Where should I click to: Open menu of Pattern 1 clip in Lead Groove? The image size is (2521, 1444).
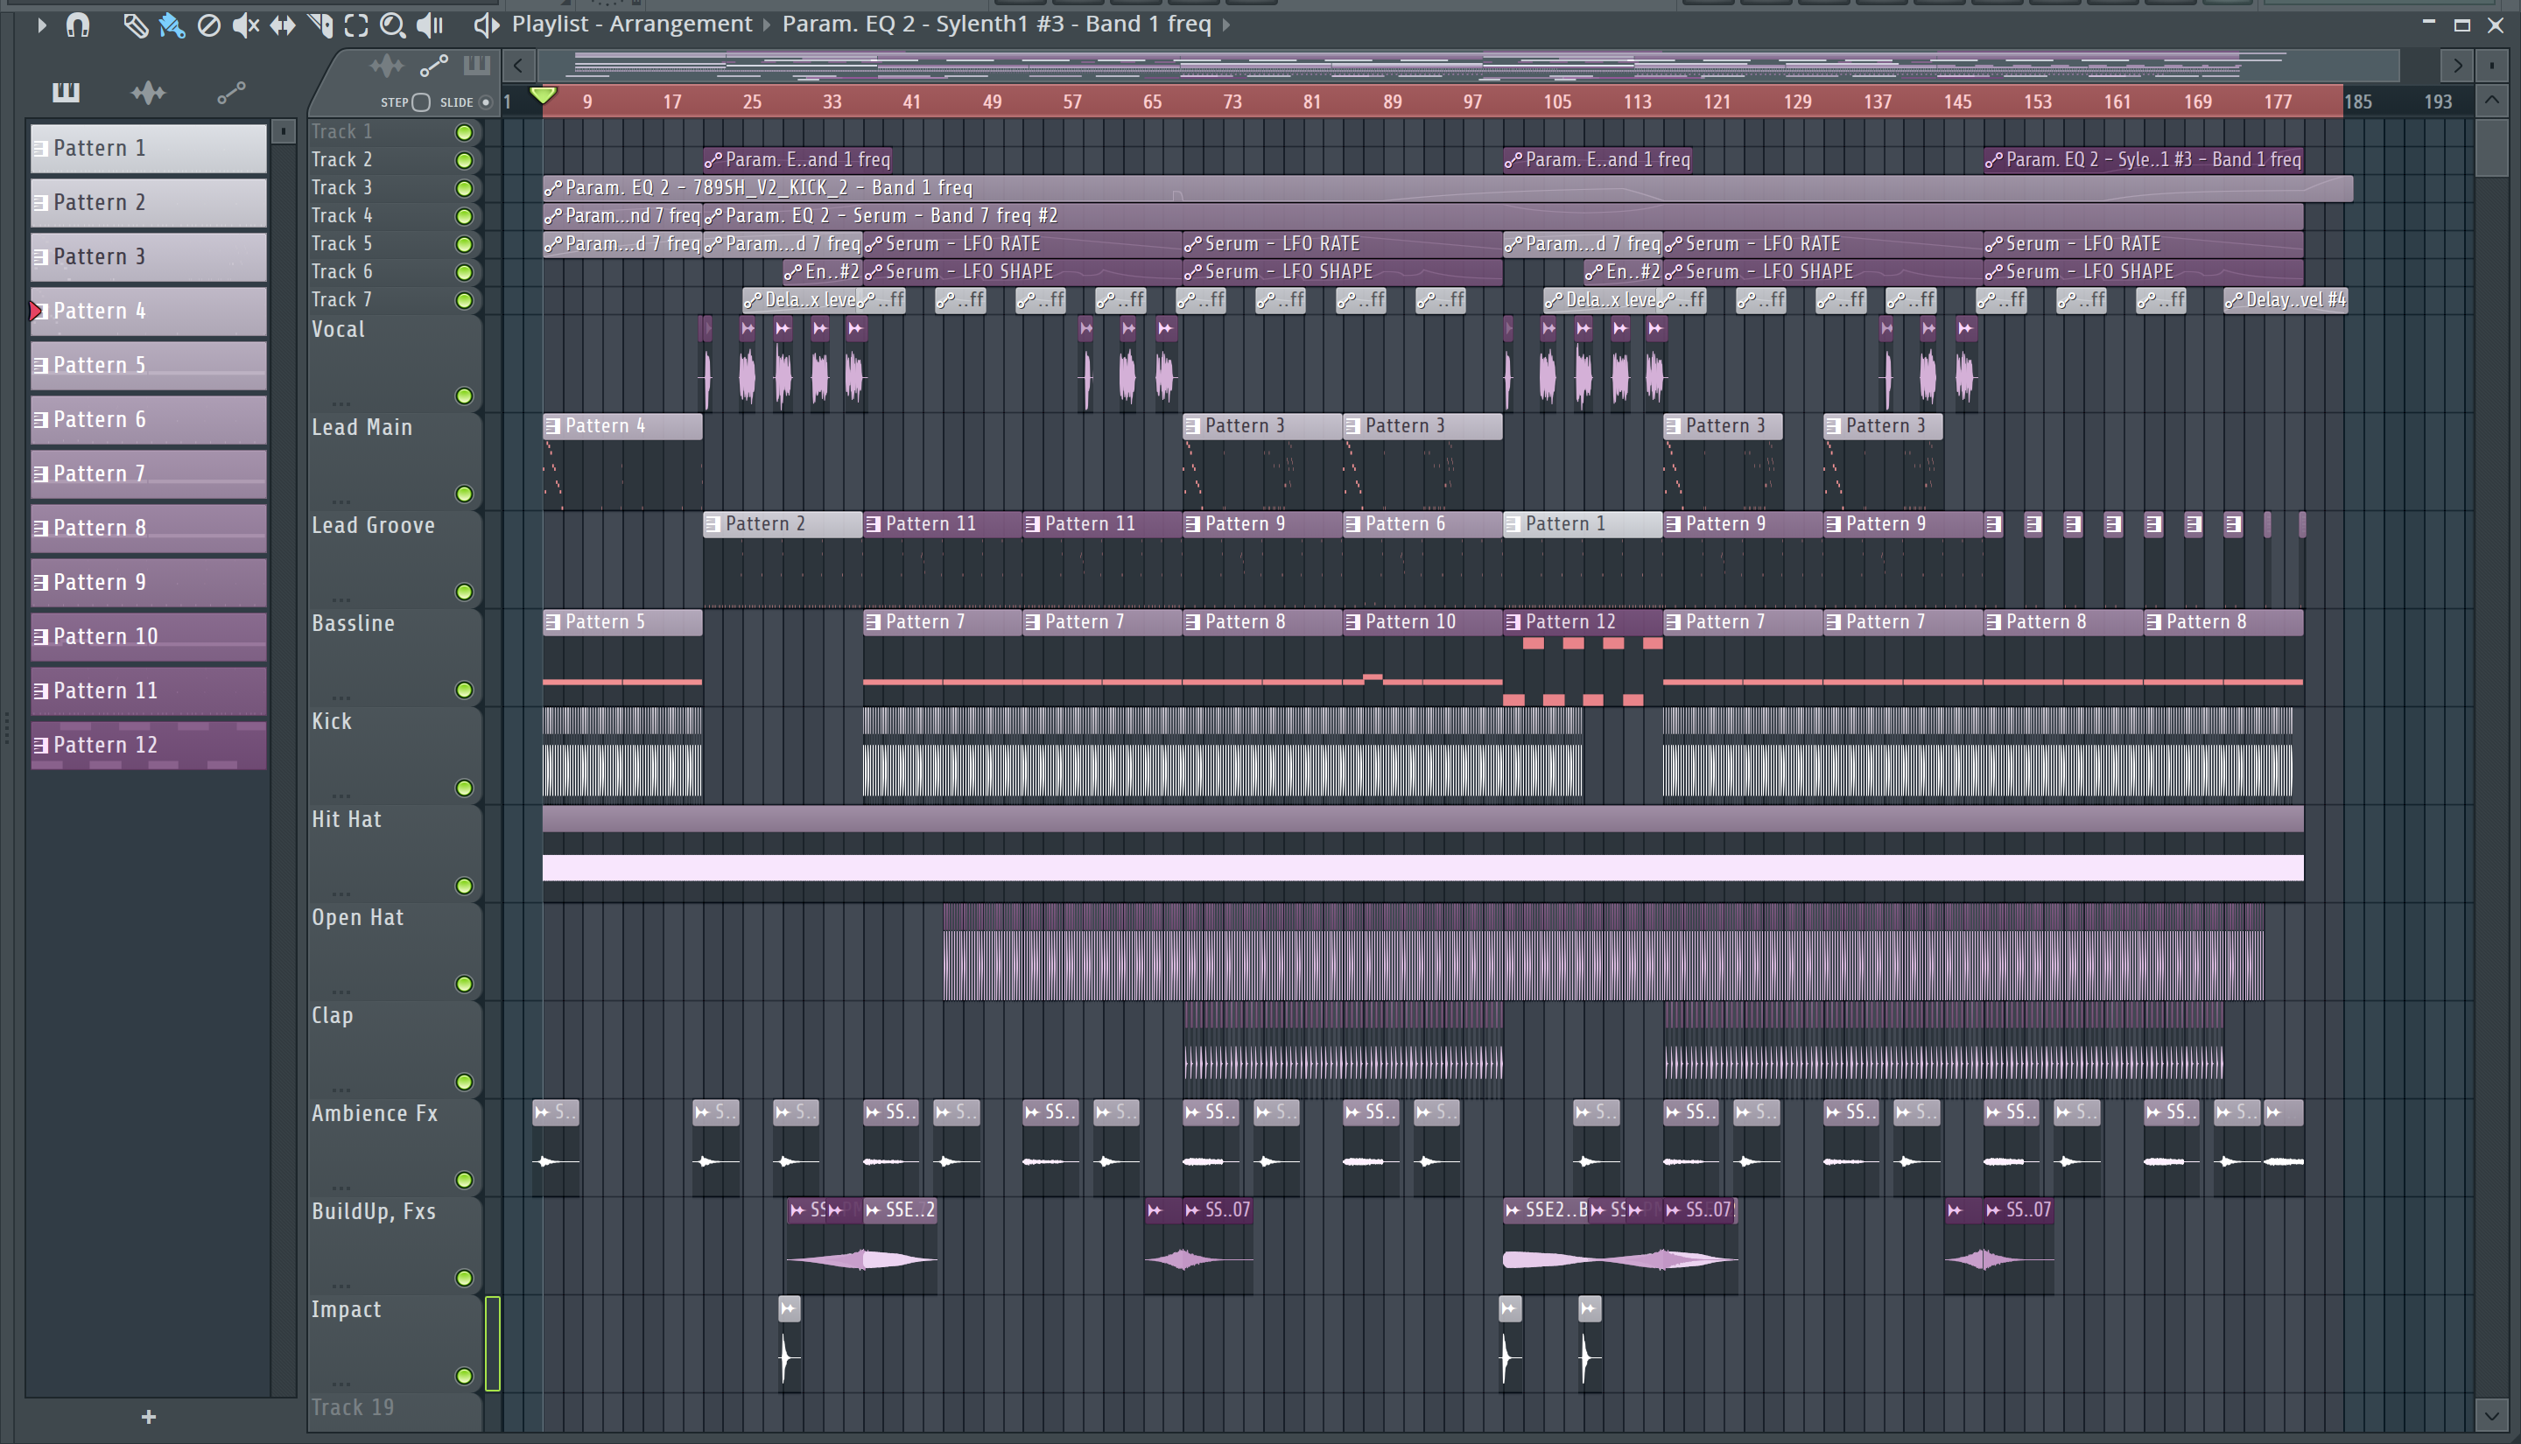coord(1513,524)
